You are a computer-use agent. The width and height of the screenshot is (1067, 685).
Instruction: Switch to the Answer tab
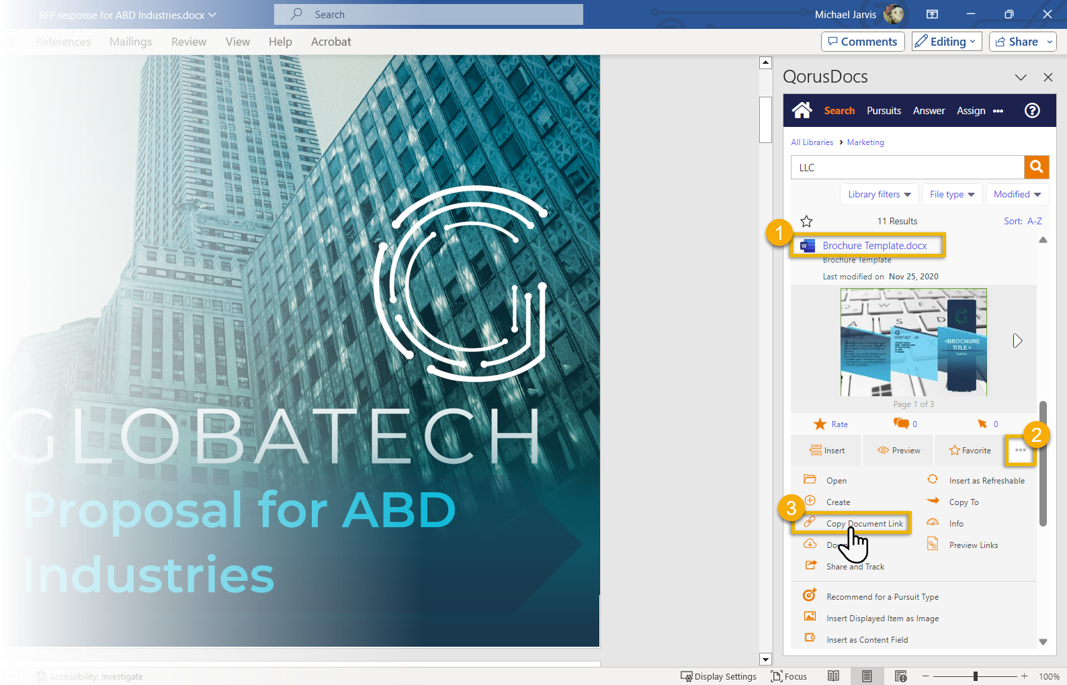929,111
